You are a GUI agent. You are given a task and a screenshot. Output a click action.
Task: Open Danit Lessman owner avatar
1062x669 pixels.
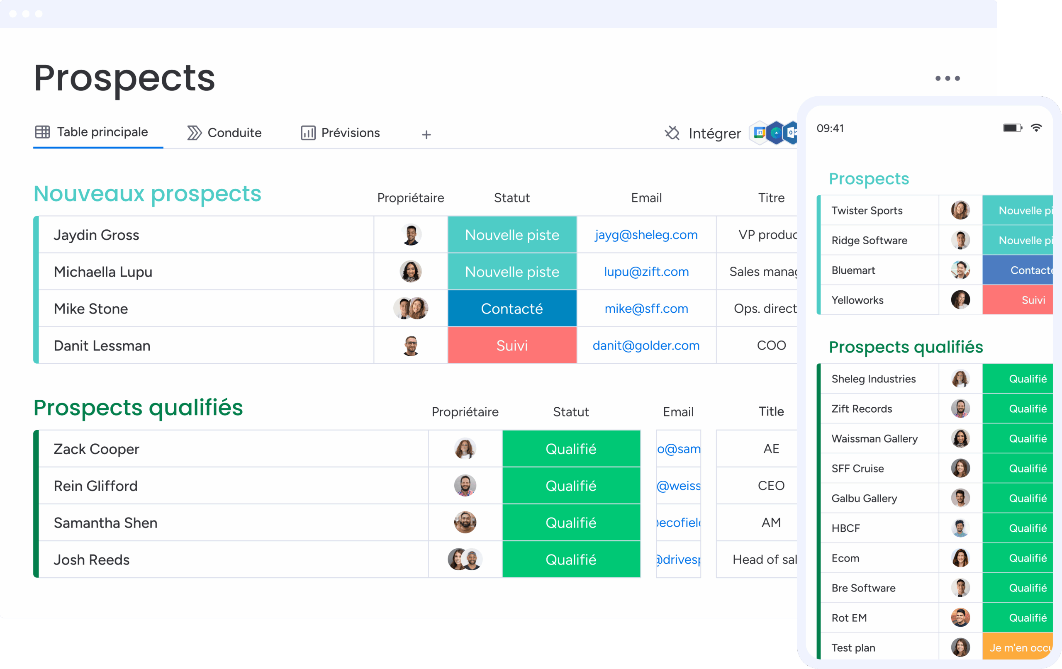pyautogui.click(x=411, y=345)
